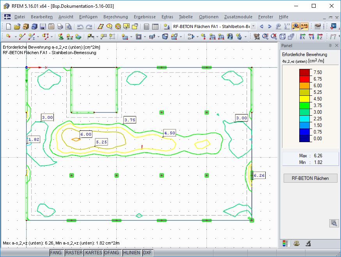Redo the last action
Screen dimensions: 341x257
89,26
